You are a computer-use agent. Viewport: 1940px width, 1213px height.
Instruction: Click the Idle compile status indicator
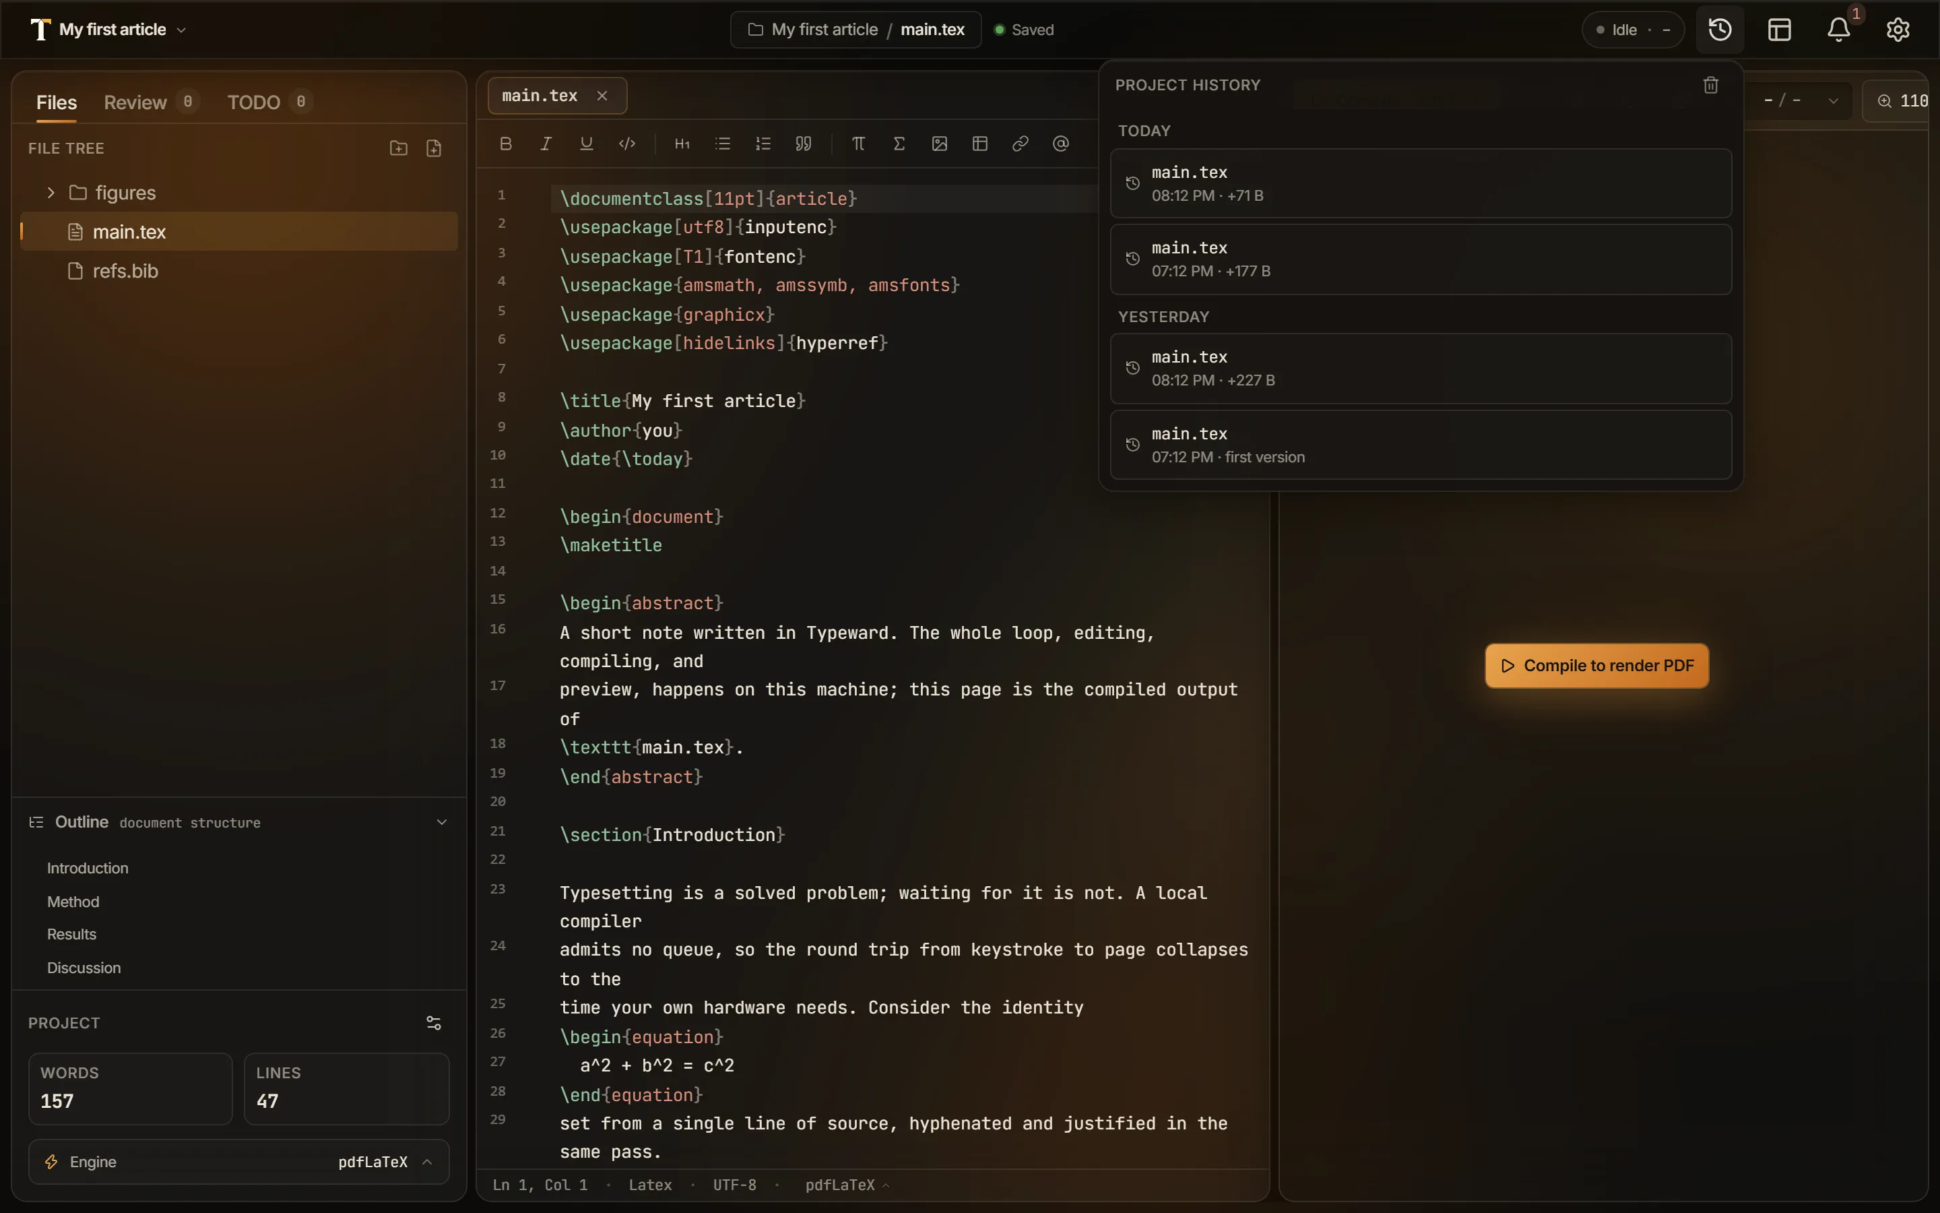[1632, 30]
